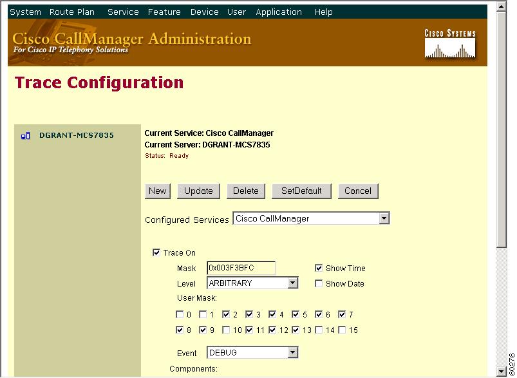517x378 pixels.
Task: Click the Update button
Action: (x=198, y=191)
